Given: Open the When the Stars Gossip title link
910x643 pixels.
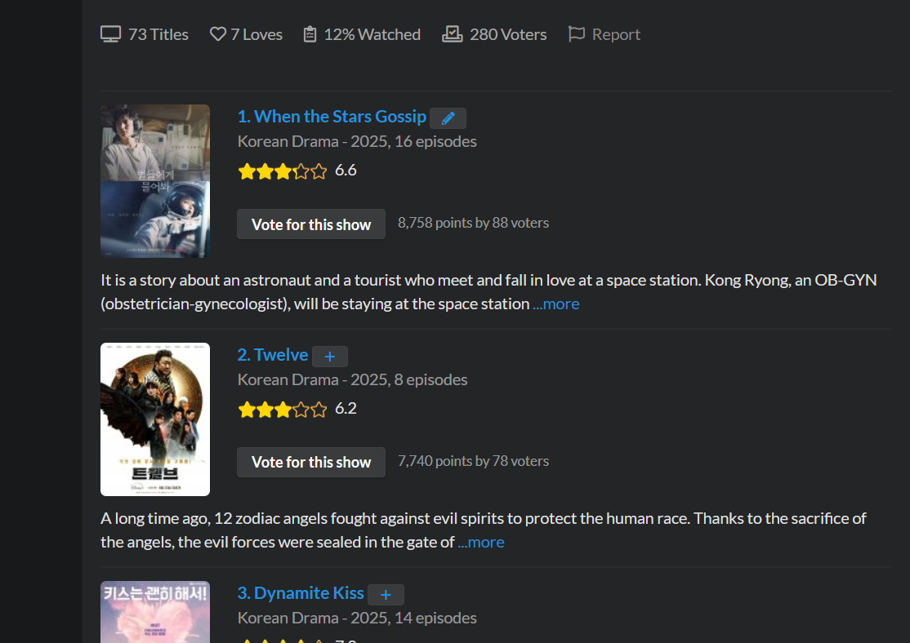Looking at the screenshot, I should pos(332,117).
